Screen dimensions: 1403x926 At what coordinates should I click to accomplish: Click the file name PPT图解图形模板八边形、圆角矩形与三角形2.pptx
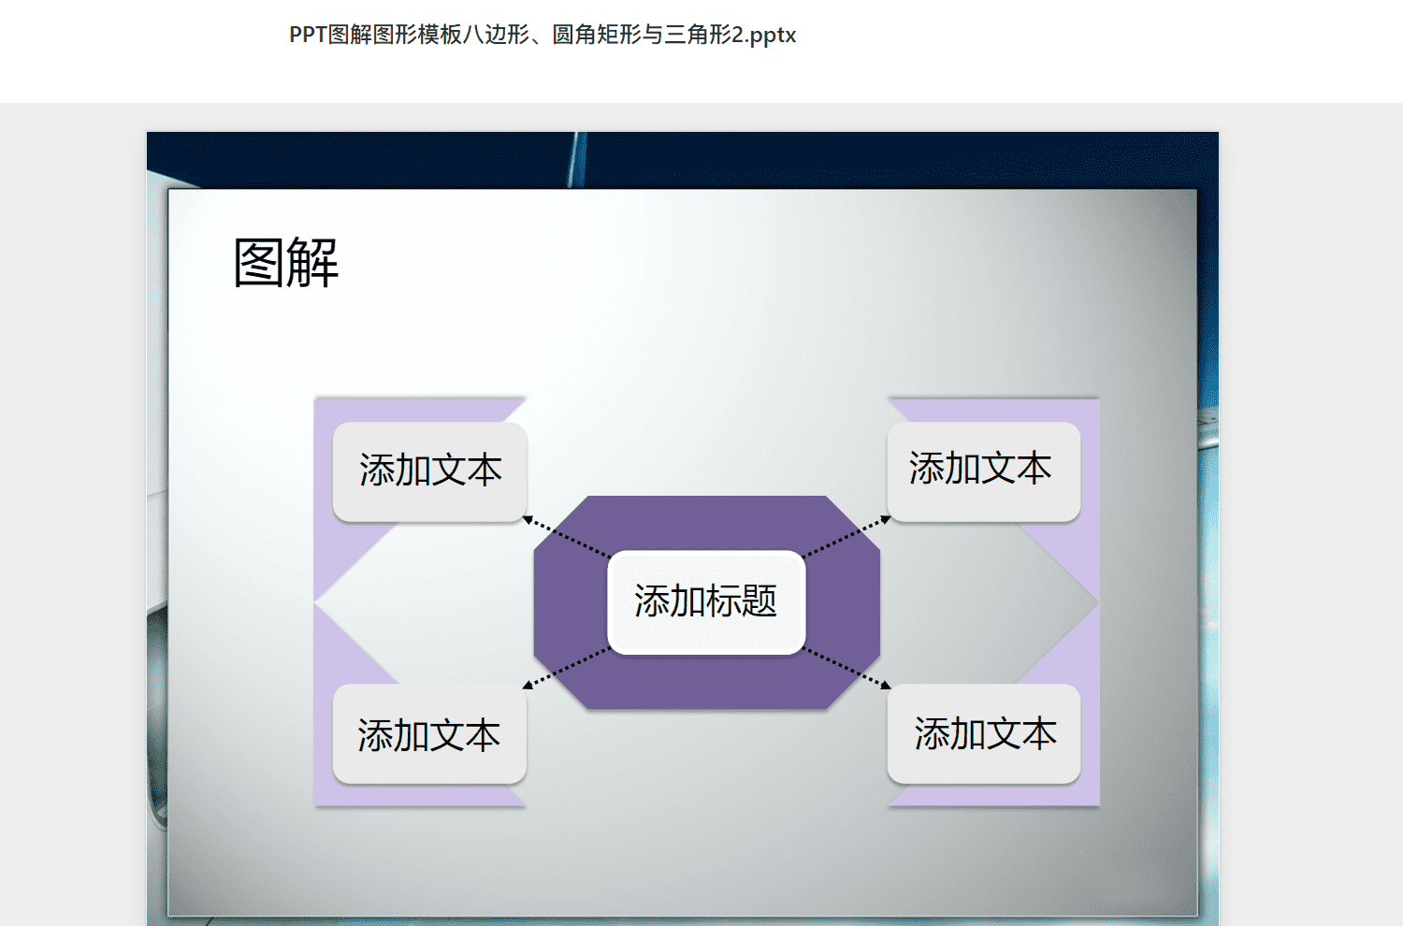542,35
